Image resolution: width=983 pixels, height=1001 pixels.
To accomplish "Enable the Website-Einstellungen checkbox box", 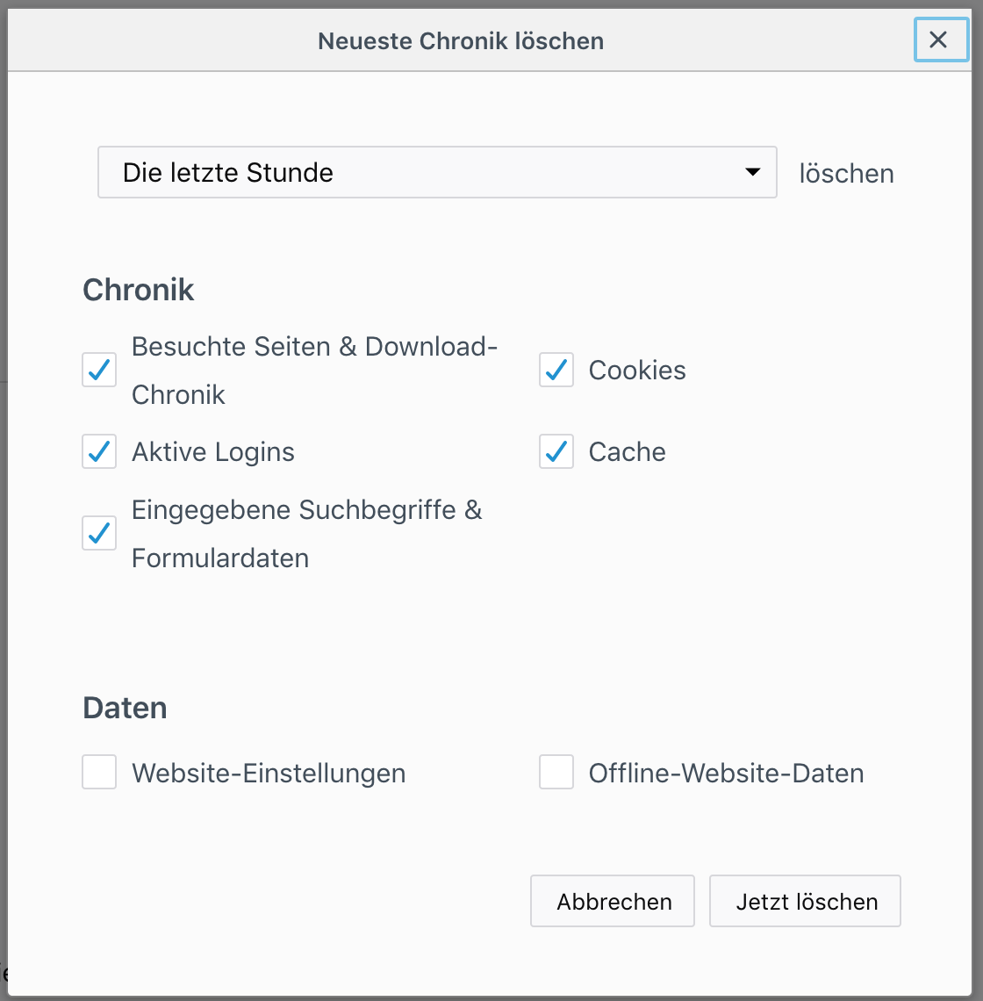I will coord(99,773).
